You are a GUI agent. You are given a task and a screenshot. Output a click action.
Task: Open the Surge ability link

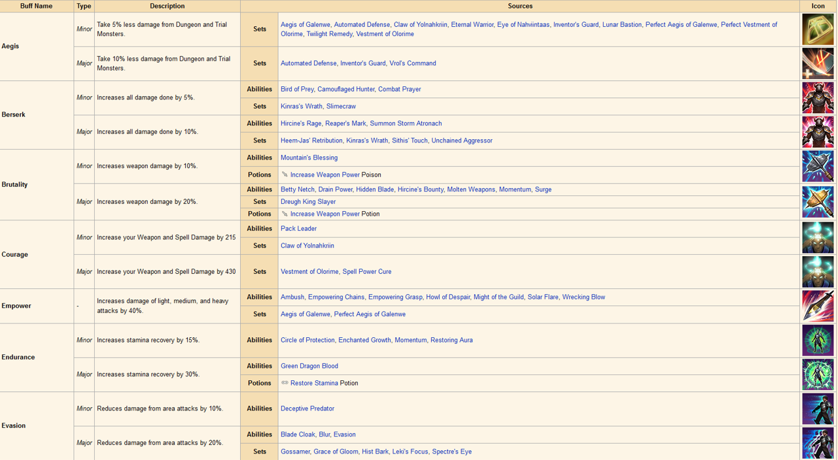543,189
